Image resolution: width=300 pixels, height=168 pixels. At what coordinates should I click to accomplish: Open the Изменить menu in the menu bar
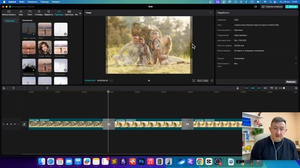[x=32, y=2]
